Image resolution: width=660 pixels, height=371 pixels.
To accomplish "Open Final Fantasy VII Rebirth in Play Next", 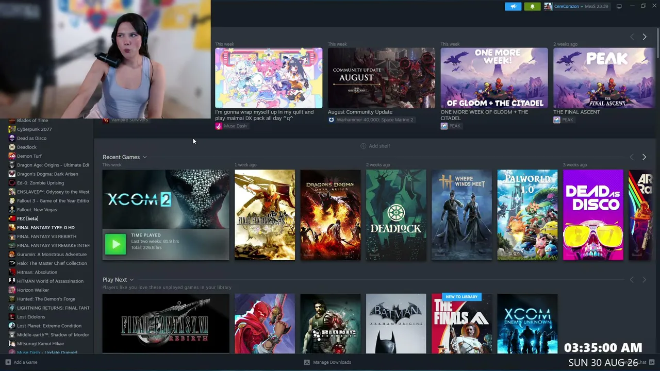I will pos(166,324).
